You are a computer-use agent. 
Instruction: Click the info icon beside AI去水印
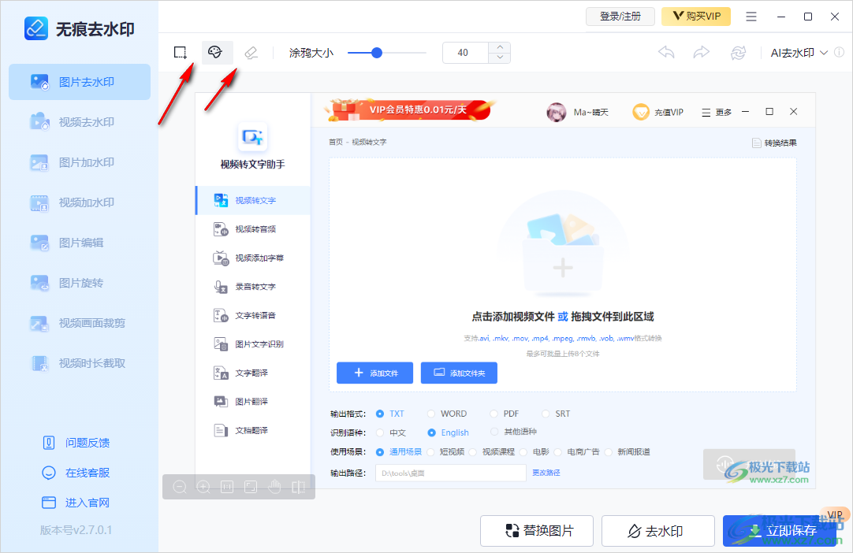coord(840,53)
